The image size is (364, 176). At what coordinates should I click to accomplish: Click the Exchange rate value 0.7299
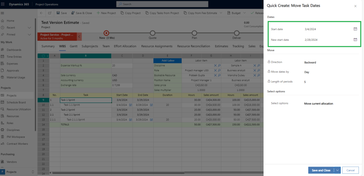(122, 85)
